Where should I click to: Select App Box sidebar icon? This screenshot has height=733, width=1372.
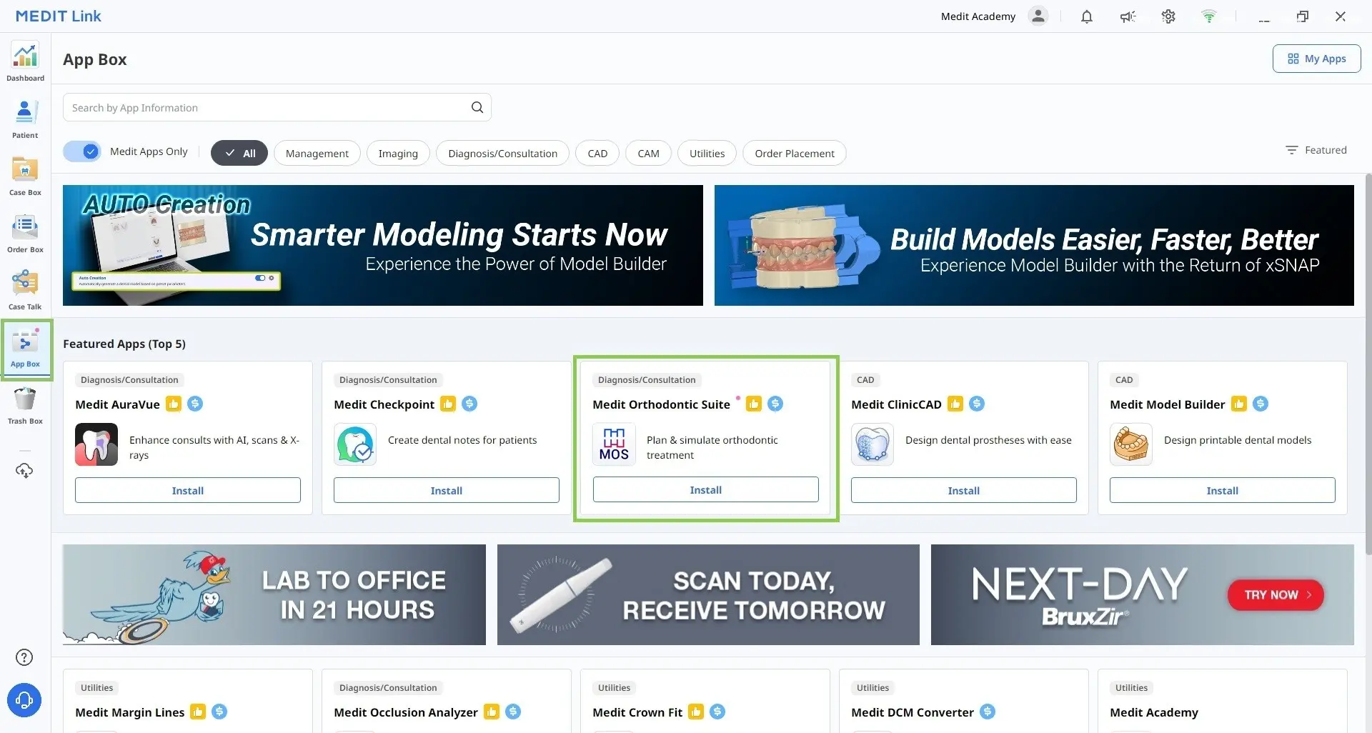point(25,349)
